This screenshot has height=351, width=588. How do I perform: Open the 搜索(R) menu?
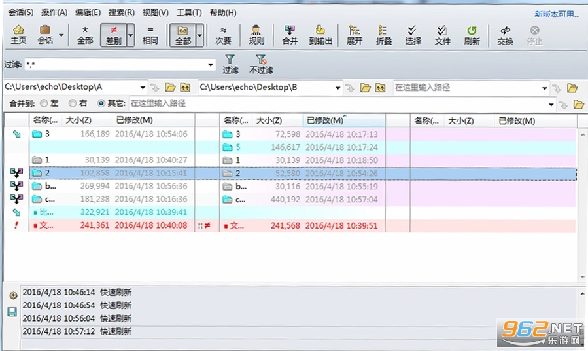click(122, 12)
